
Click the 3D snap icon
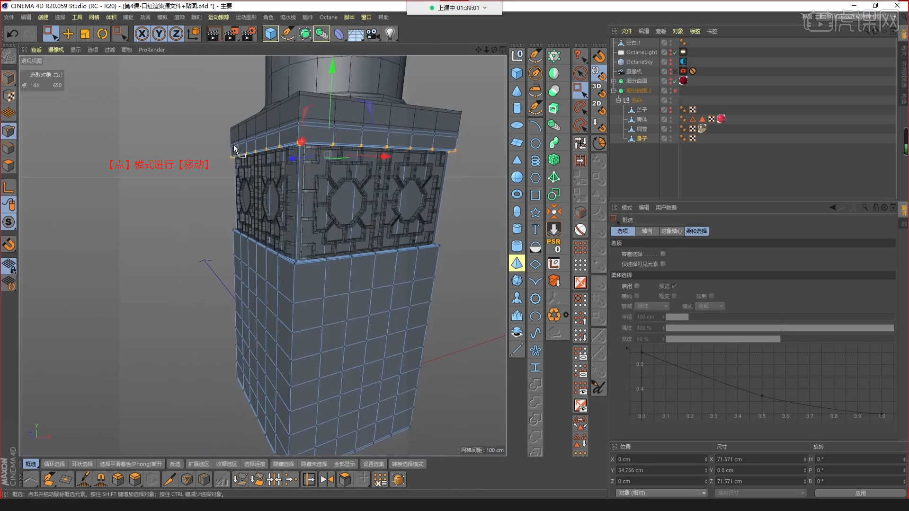tap(598, 90)
